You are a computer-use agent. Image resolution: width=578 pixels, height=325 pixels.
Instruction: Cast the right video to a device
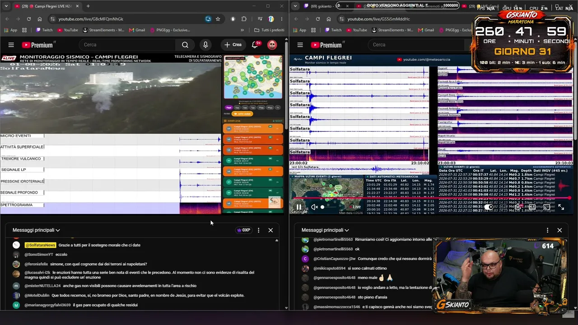(x=546, y=207)
